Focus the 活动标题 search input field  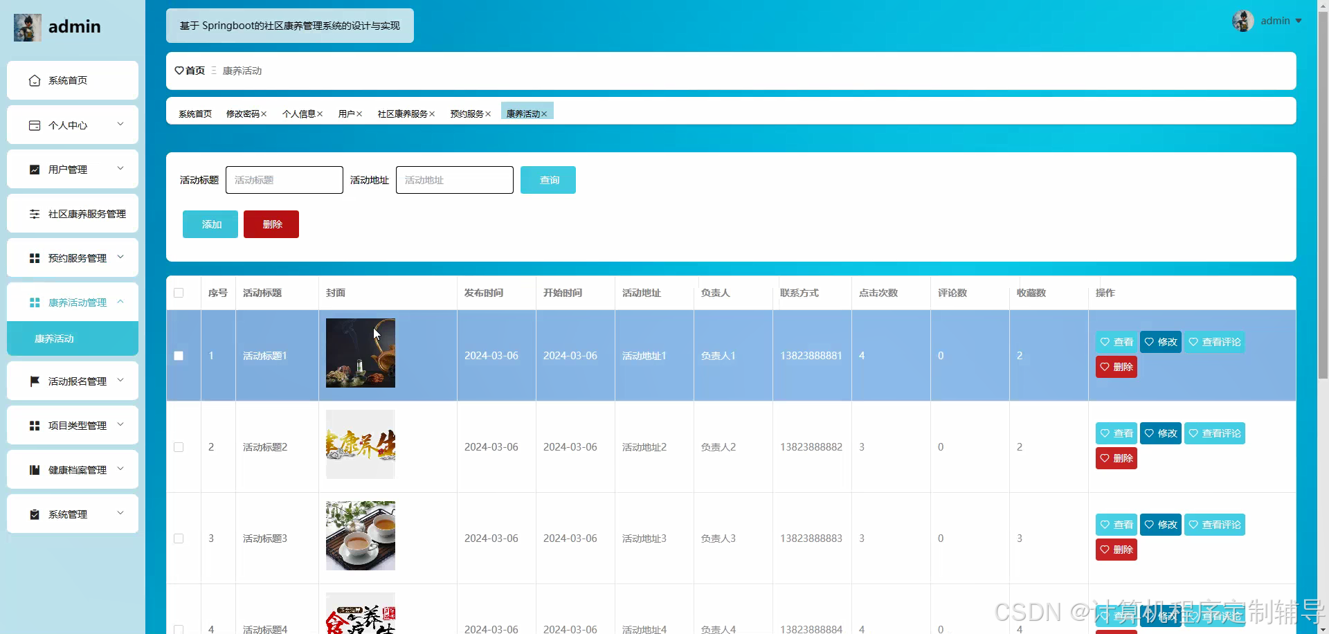[284, 180]
